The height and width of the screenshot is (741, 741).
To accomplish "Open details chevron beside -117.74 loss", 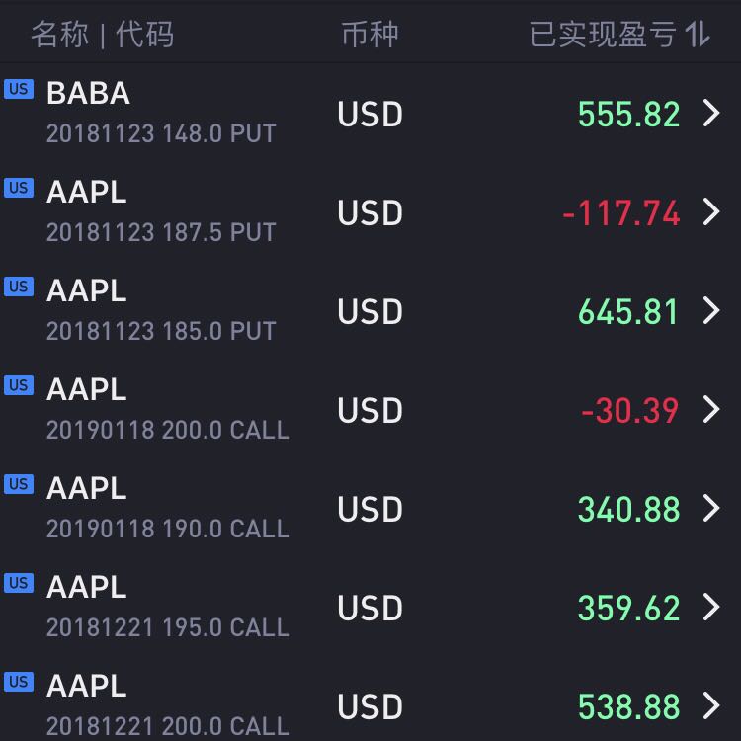I will coord(711,211).
